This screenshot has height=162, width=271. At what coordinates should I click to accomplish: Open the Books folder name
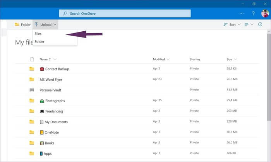[x=50, y=143]
